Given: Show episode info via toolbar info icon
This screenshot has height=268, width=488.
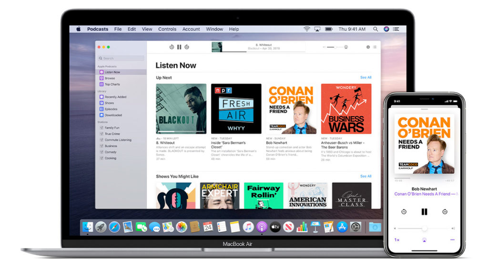Looking at the screenshot, I should pyautogui.click(x=368, y=47).
